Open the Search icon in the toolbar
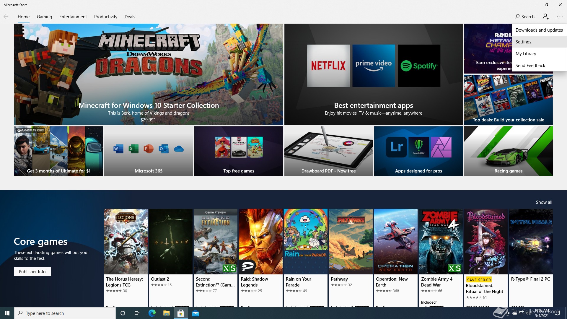This screenshot has height=319, width=567. (525, 17)
